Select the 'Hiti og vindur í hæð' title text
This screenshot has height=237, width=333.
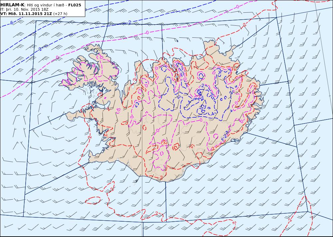click(46, 5)
